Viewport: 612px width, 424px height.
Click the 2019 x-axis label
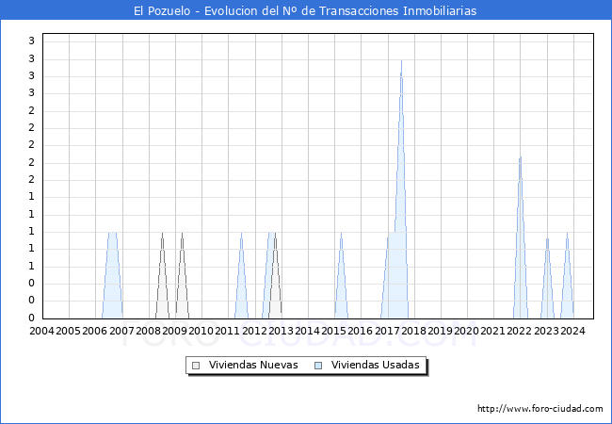pos(440,331)
